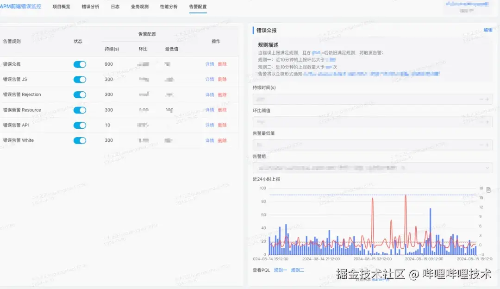Viewport: 500px width, 289px height.
Task: Click 编辑 in the 错误众报 panel
Action: click(x=487, y=29)
